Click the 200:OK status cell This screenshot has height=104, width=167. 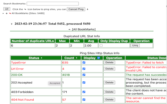click(x=36, y=75)
